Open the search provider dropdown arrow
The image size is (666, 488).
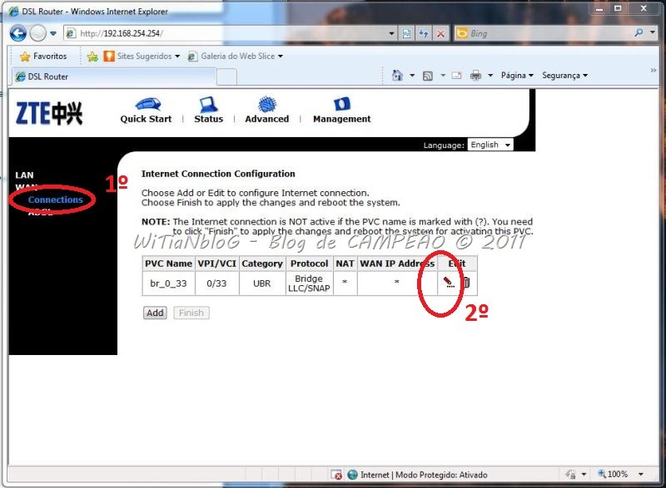pos(653,32)
